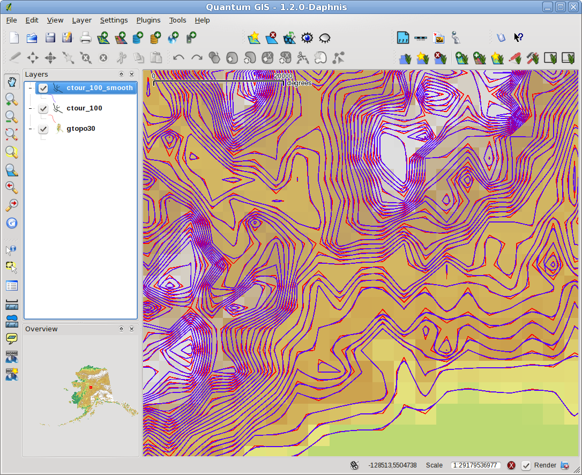The image size is (582, 475).
Task: Select the Select Features tool
Action: (x=11, y=268)
